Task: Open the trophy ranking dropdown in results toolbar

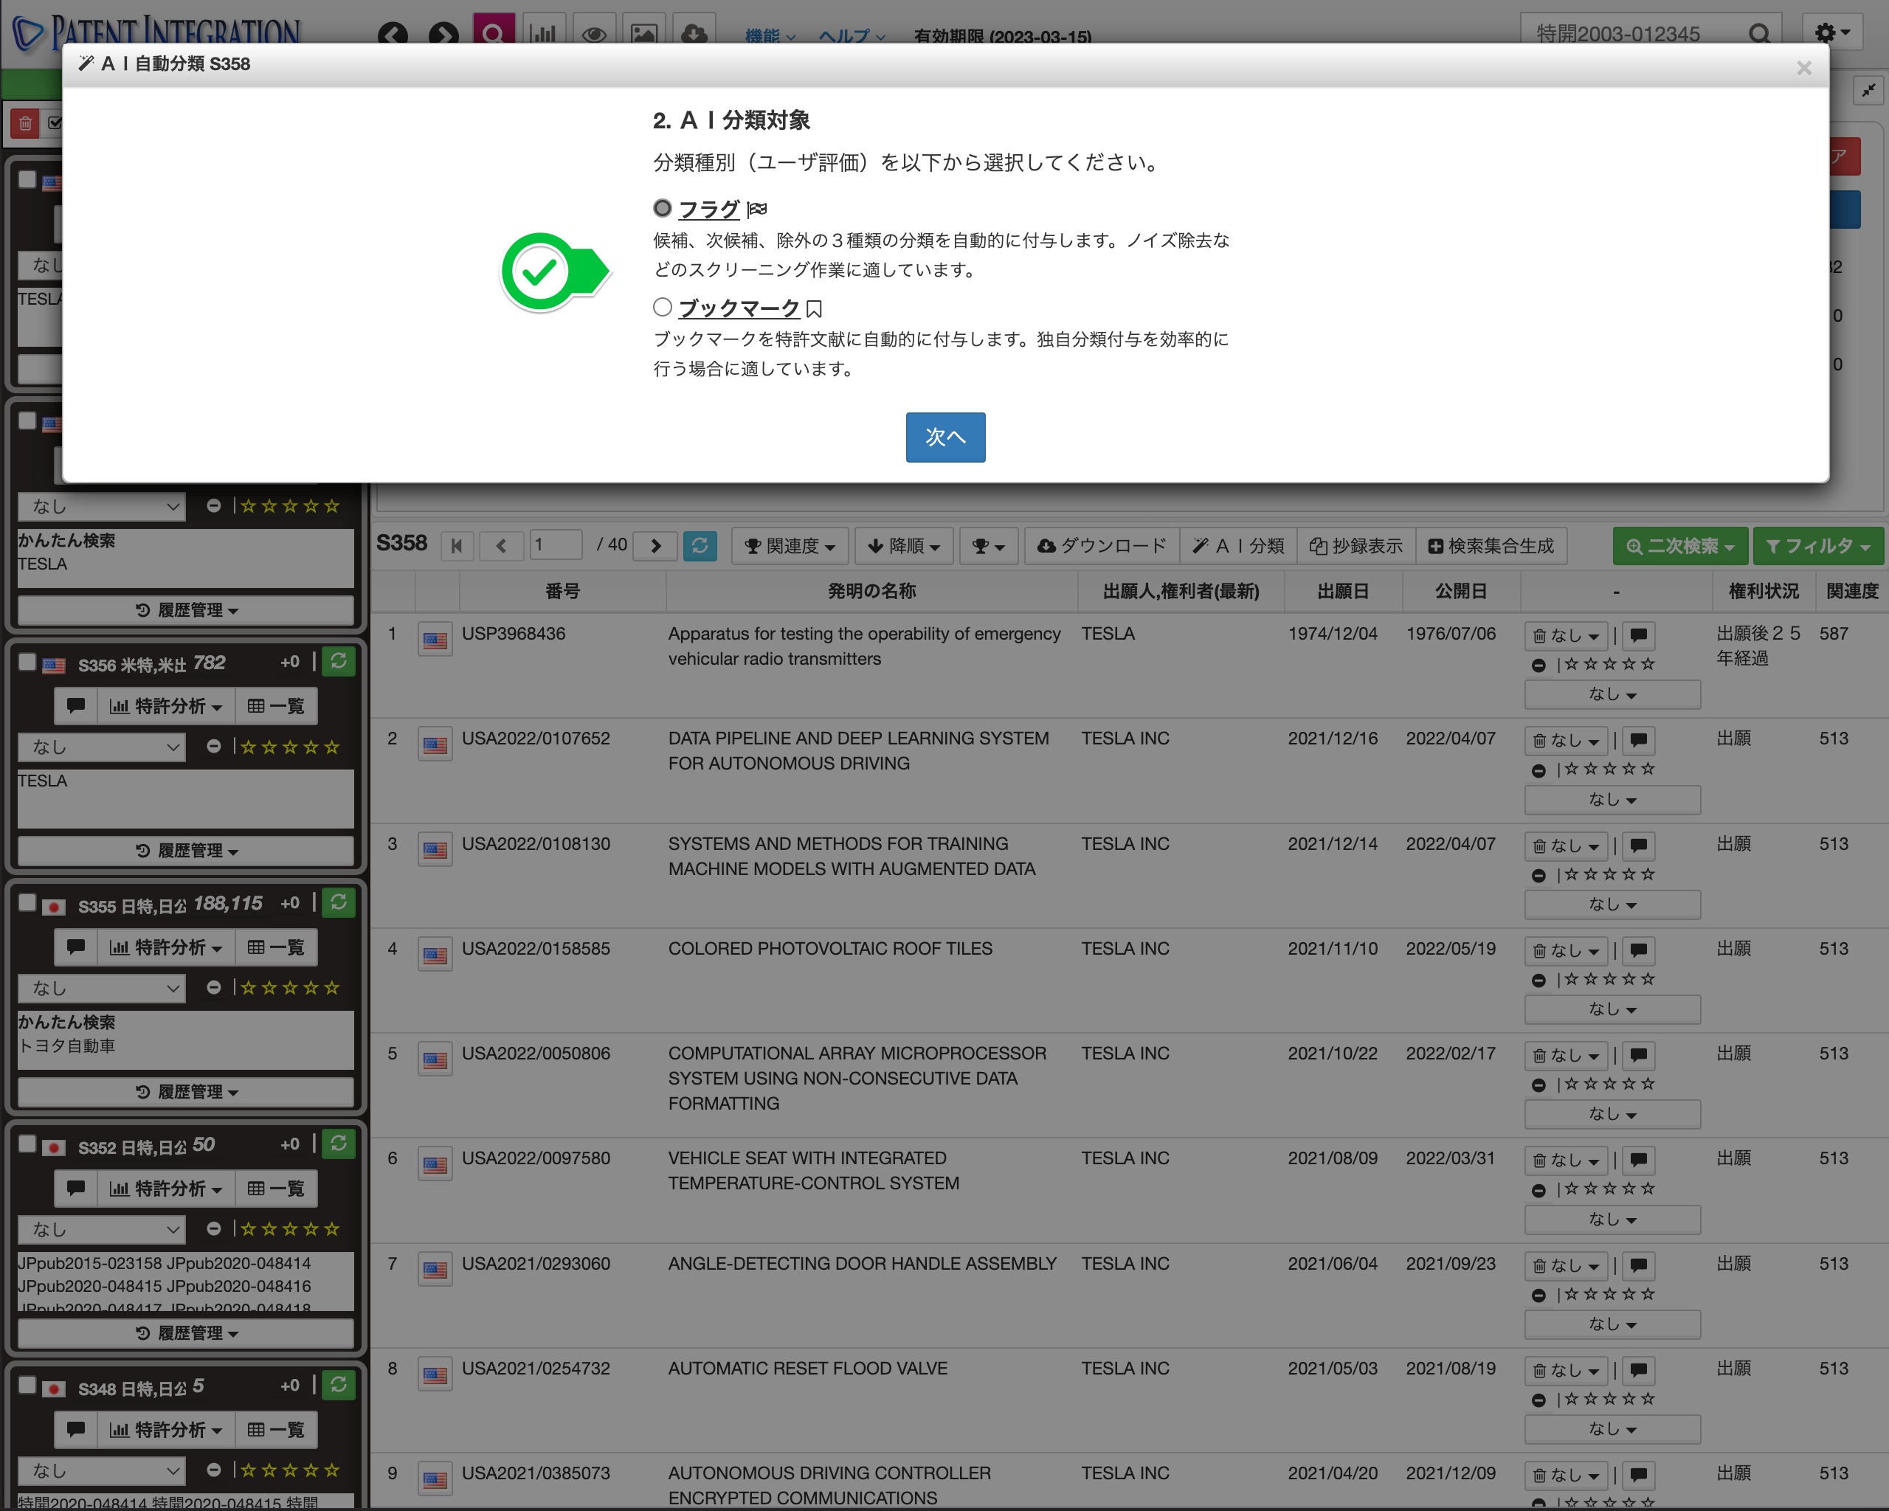Action: (x=987, y=546)
